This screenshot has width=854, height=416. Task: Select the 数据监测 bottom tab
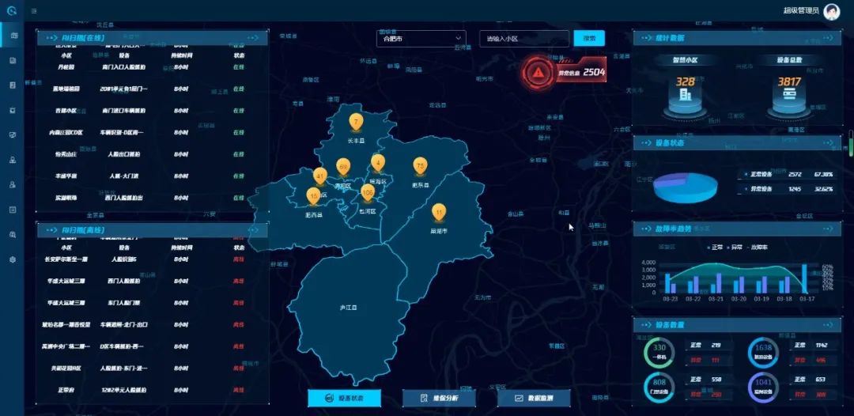(x=534, y=399)
